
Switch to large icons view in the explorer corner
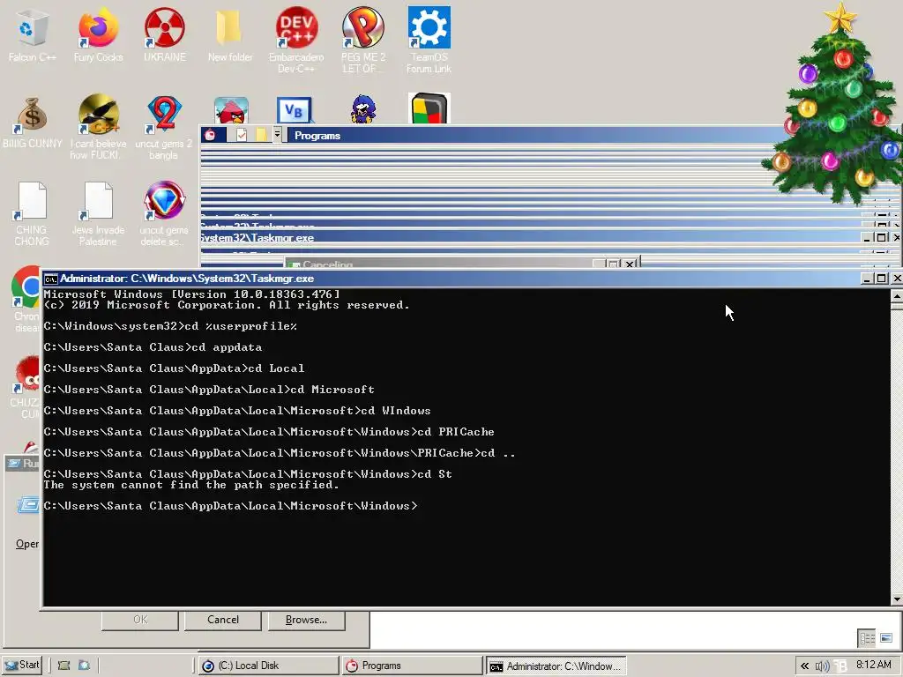point(886,638)
